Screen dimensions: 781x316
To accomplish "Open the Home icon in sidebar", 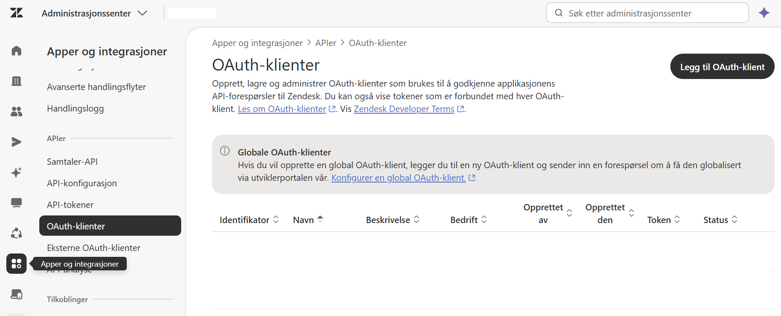I will (16, 51).
